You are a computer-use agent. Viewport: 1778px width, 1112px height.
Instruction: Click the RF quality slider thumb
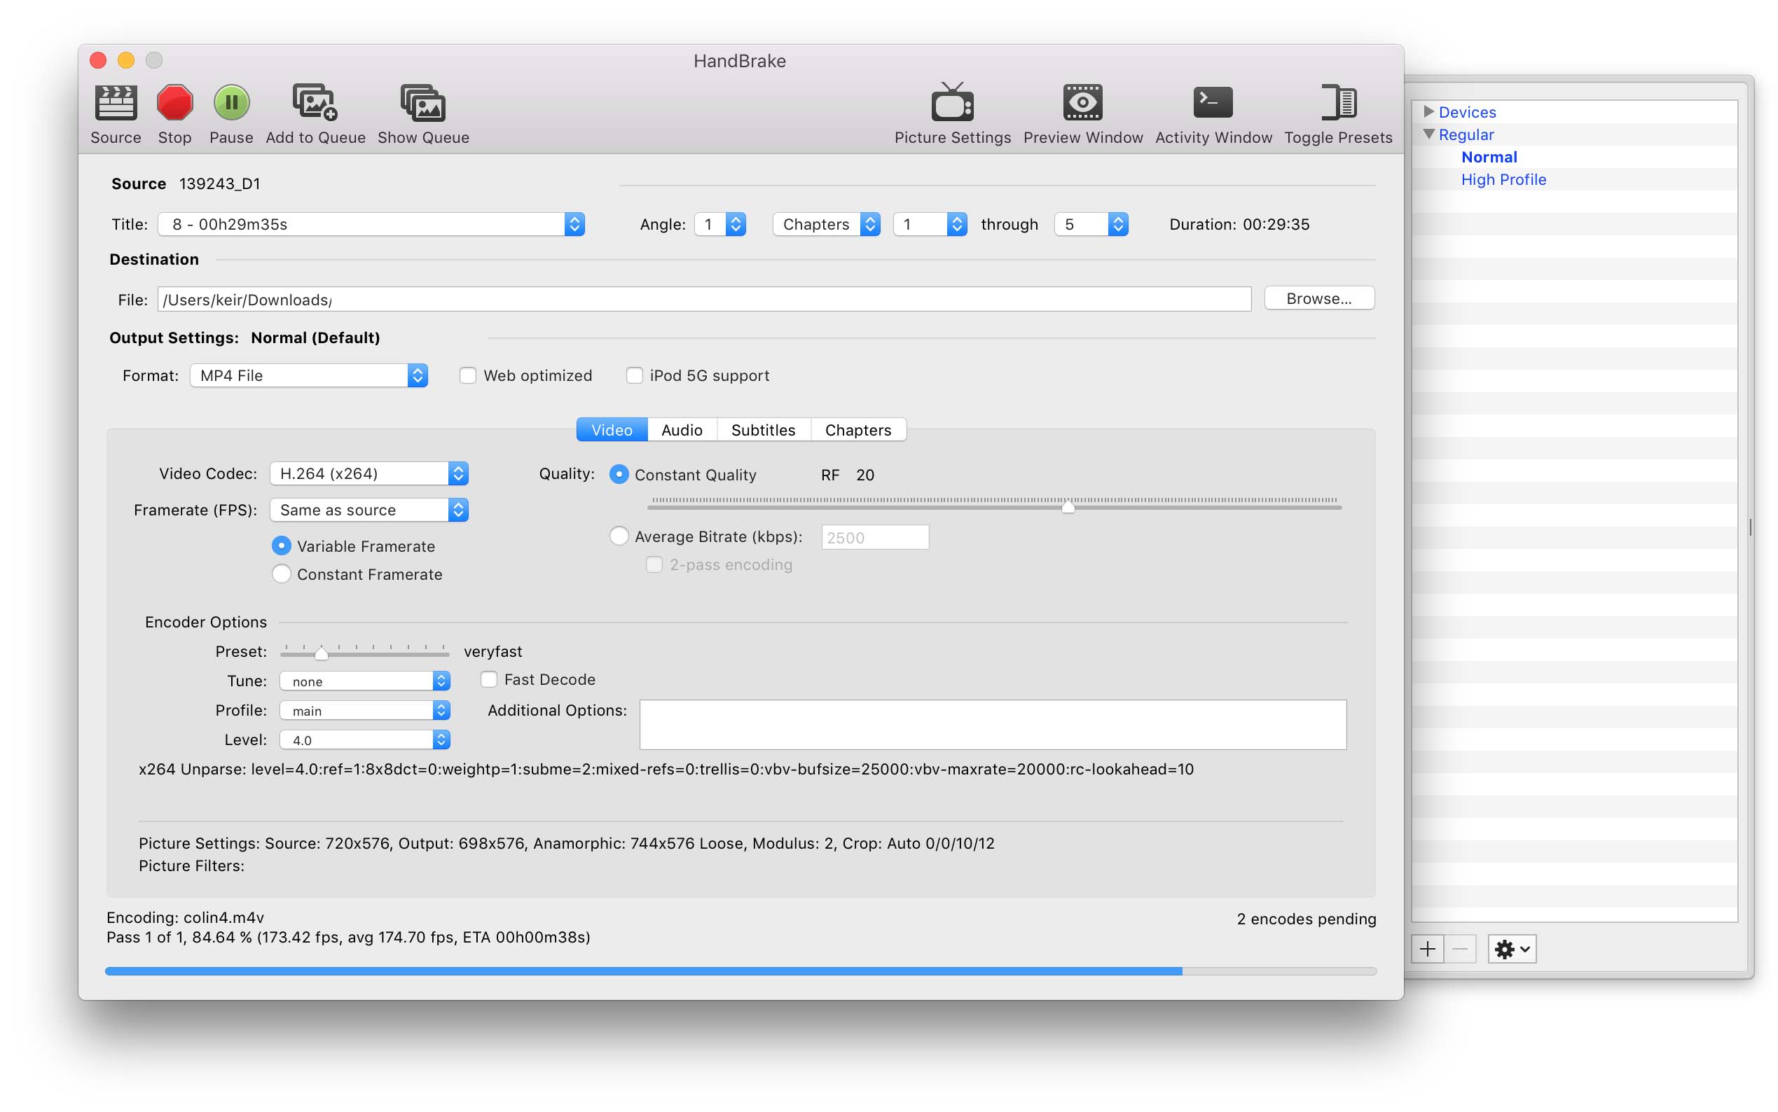click(1068, 506)
